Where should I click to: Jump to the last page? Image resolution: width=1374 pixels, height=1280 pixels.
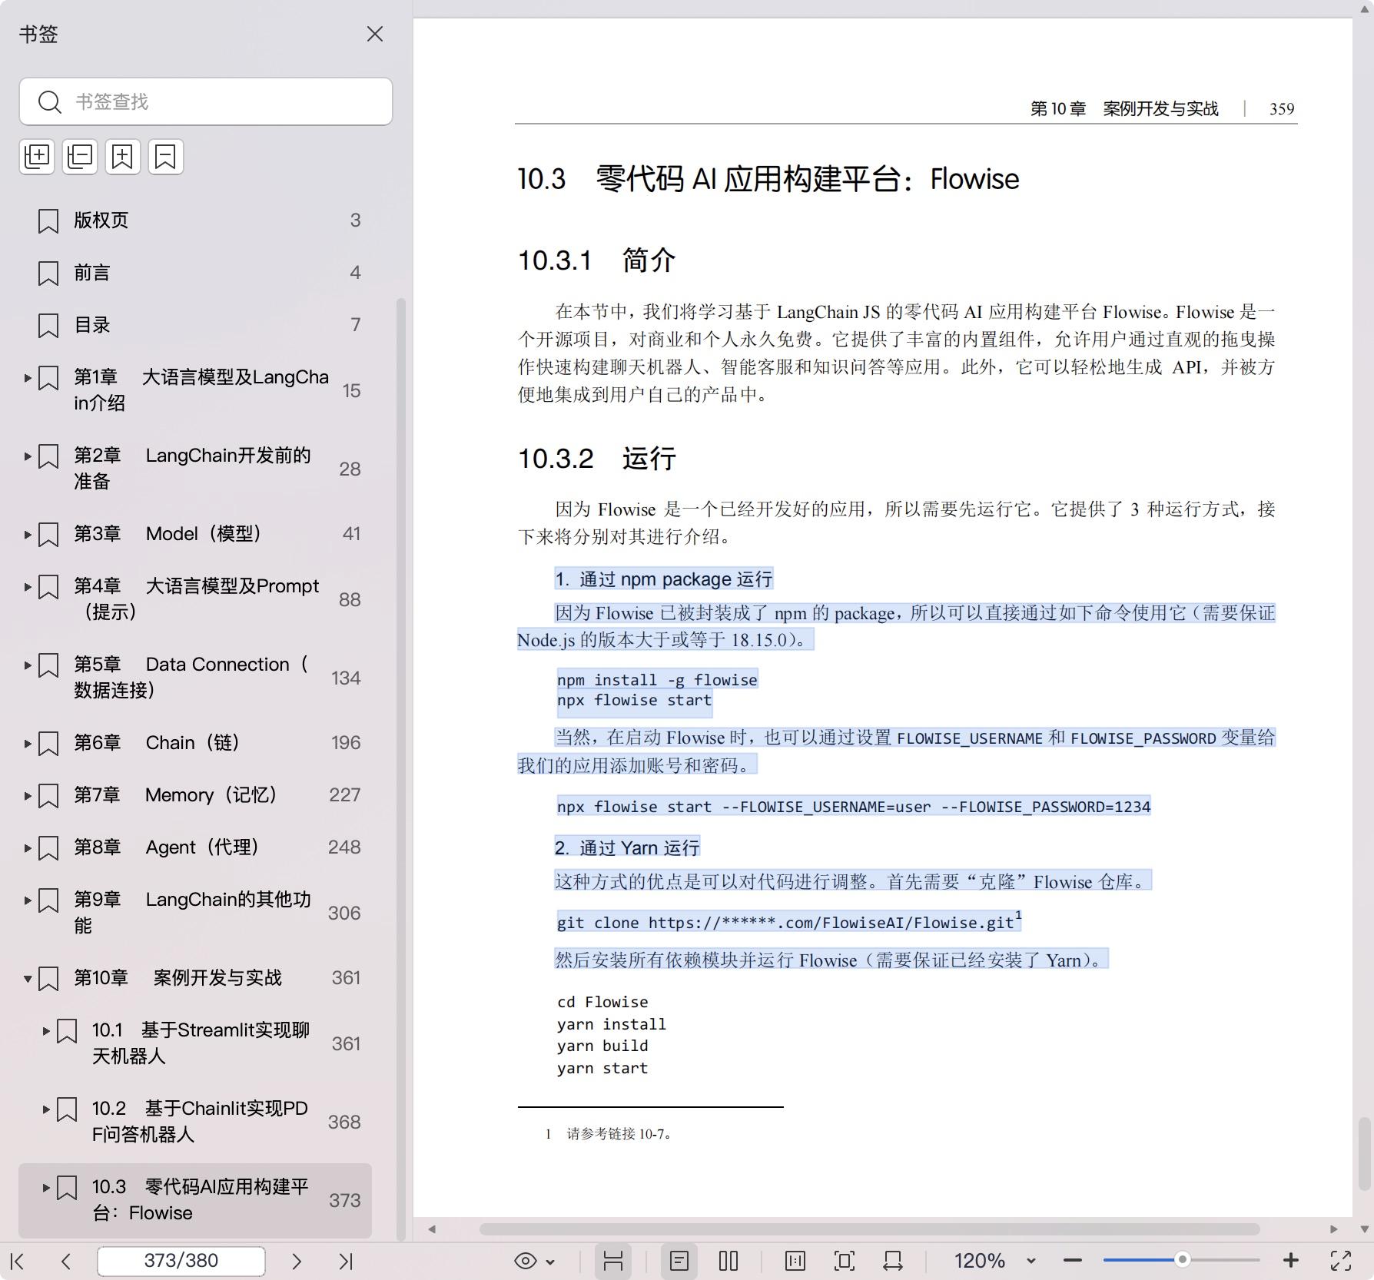coord(346,1261)
